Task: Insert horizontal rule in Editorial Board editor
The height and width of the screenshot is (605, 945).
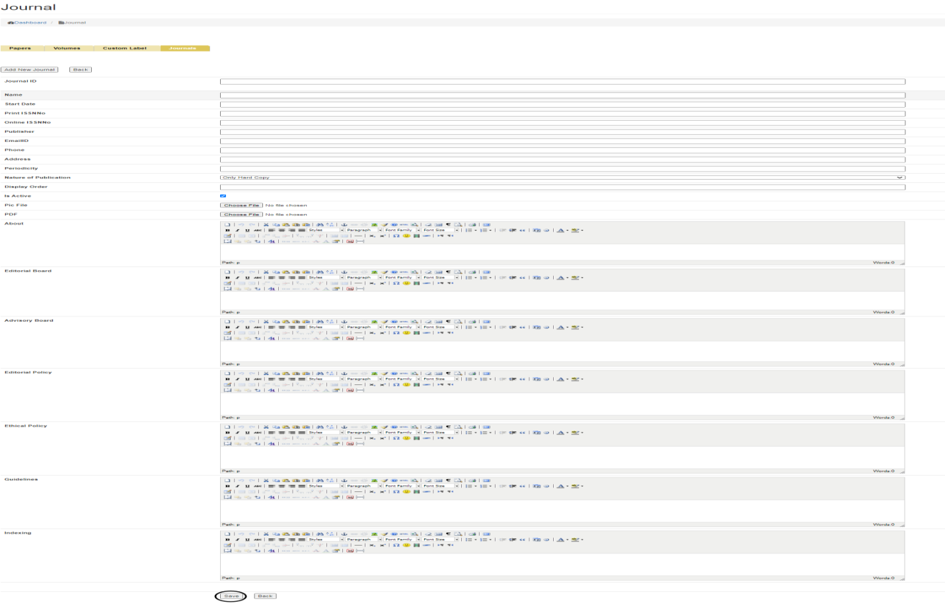Action: click(358, 283)
